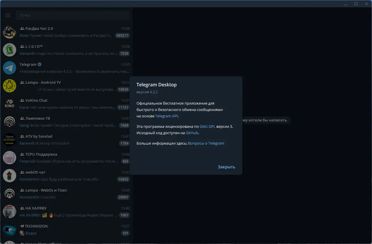Click the group icon beside webOS чат
The width and height of the screenshot is (372, 244).
(22, 172)
